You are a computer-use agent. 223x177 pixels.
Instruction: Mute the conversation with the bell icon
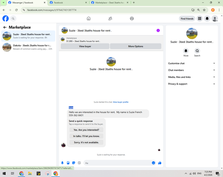[186, 51]
